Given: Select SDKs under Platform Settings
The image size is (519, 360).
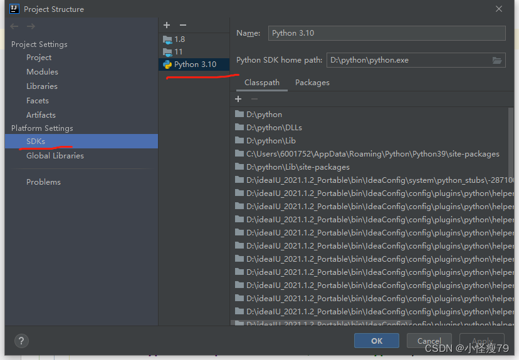Looking at the screenshot, I should click(81, 141).
